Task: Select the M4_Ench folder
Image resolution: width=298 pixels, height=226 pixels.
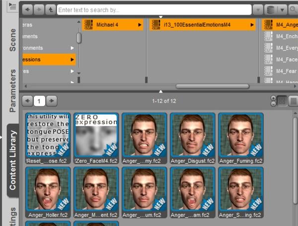Action: (280, 36)
